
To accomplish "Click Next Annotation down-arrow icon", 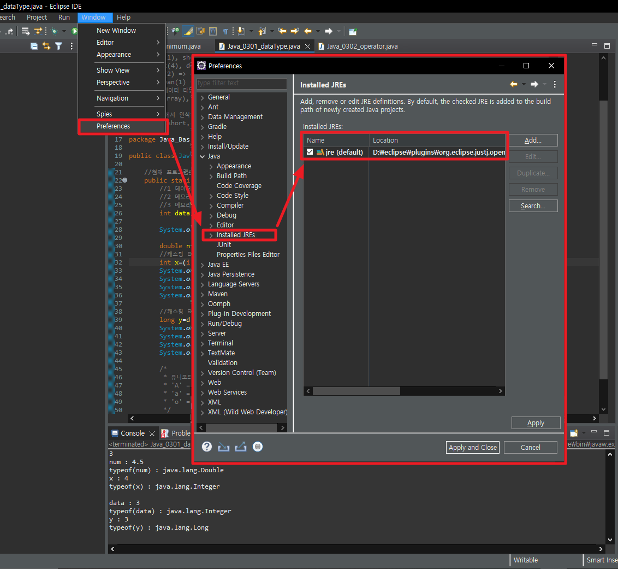I will point(241,31).
